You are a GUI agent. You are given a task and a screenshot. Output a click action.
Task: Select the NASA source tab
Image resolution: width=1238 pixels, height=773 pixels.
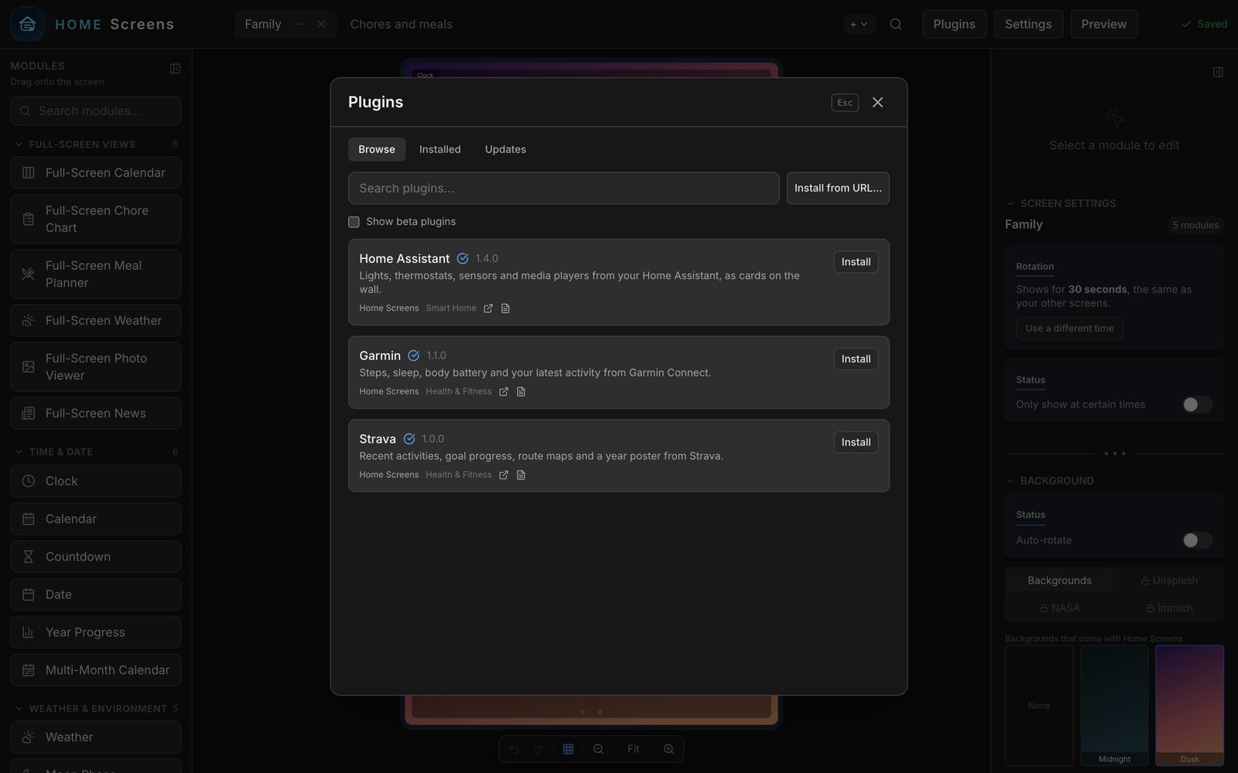(1059, 608)
